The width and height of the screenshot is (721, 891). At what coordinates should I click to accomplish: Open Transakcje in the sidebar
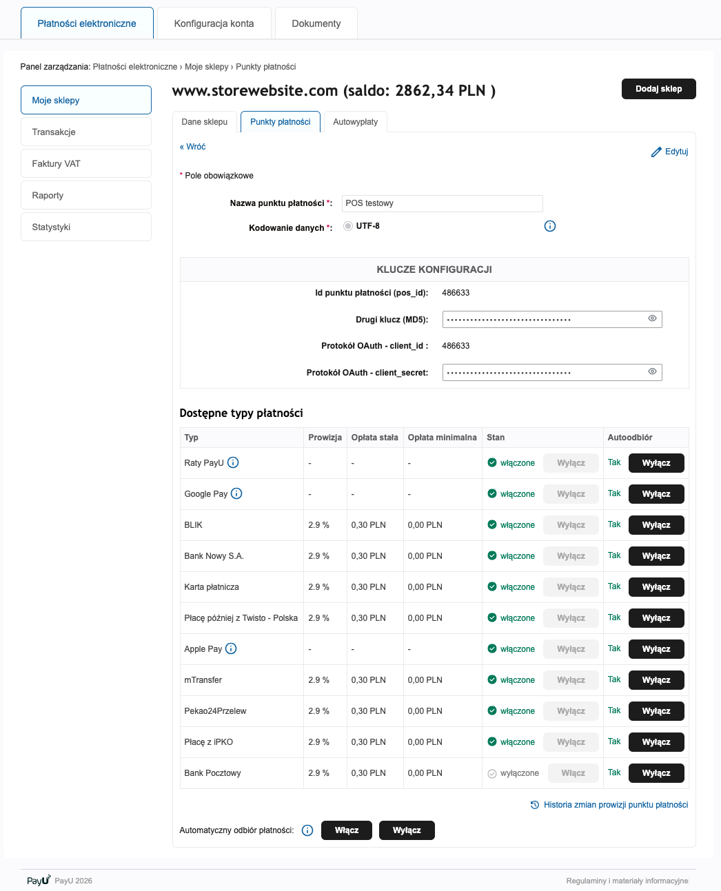pos(86,132)
